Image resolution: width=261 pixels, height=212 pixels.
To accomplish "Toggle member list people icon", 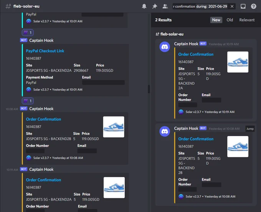I will 165,6.
